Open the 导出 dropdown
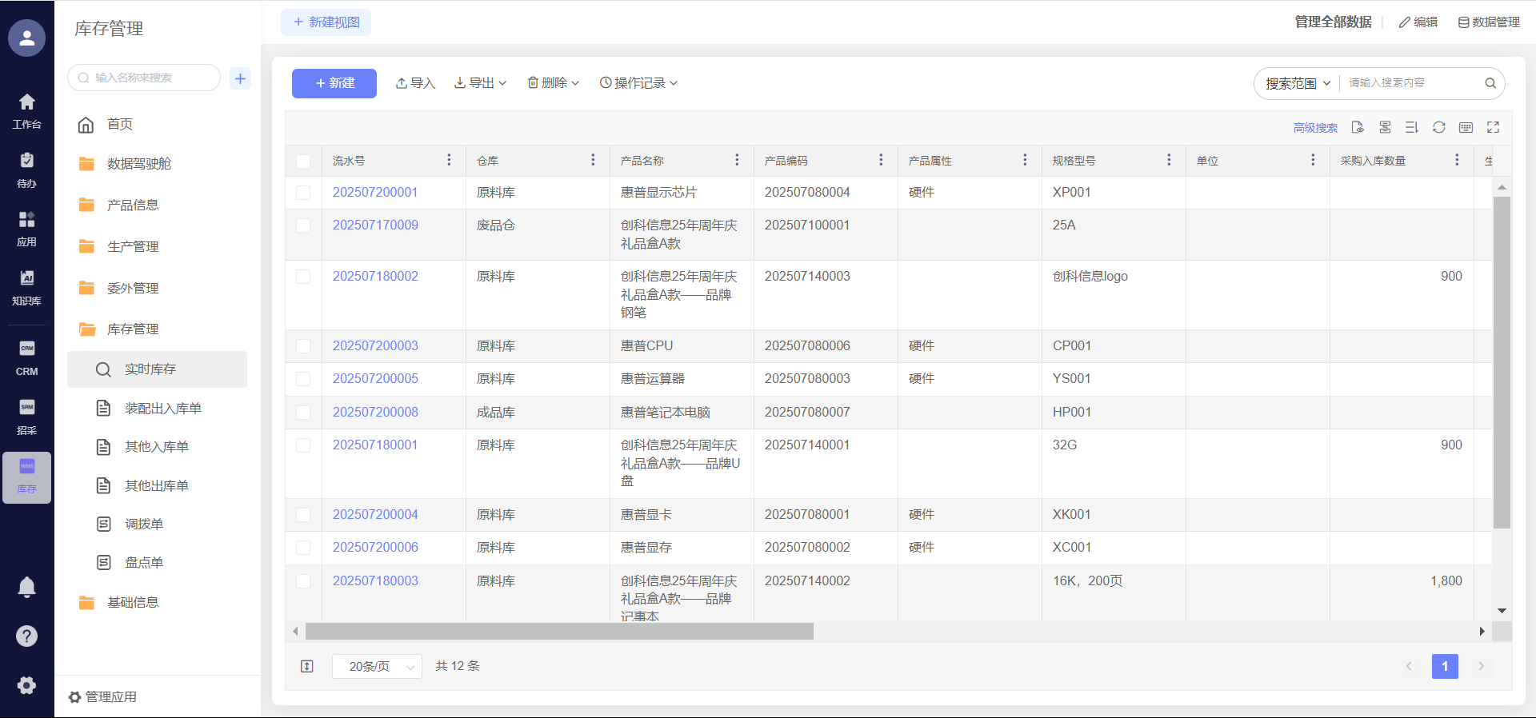The width and height of the screenshot is (1536, 718). 480,83
